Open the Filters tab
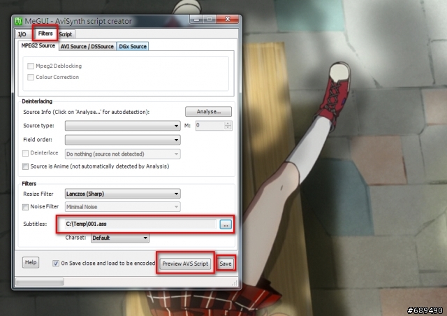The width and height of the screenshot is (447, 316). click(x=45, y=34)
